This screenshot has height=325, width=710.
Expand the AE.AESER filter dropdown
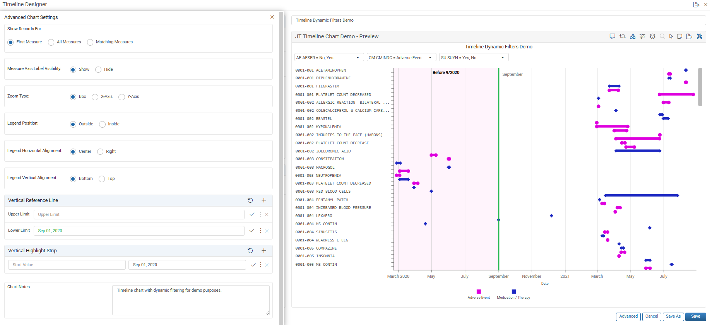pyautogui.click(x=329, y=58)
